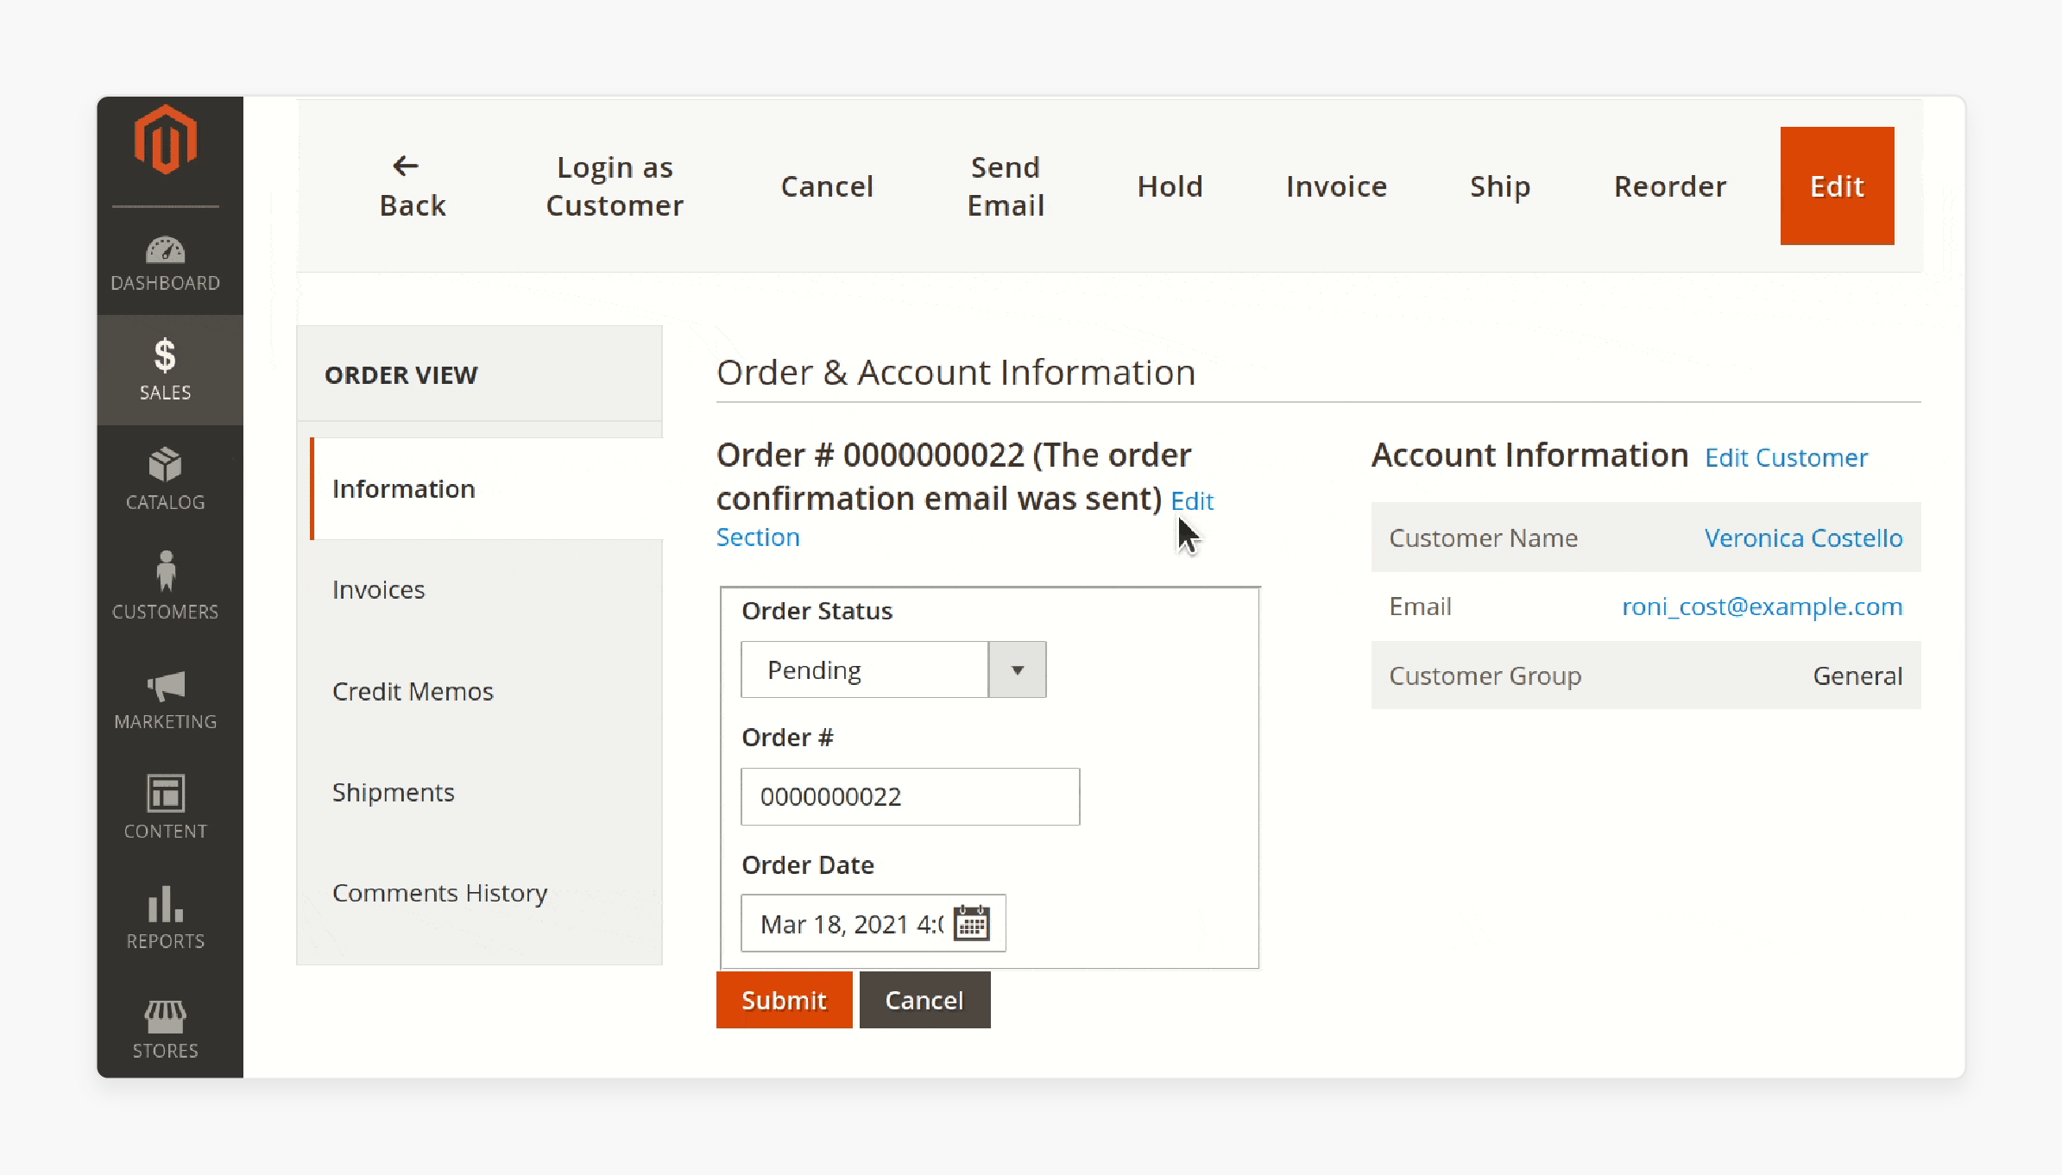Image resolution: width=2062 pixels, height=1175 pixels.
Task: Click the Edit Customer link
Action: coord(1788,456)
